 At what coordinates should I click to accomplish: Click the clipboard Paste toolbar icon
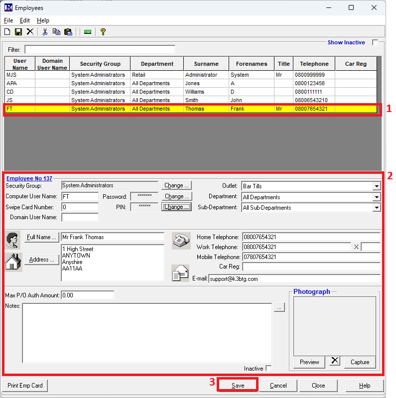[68, 32]
